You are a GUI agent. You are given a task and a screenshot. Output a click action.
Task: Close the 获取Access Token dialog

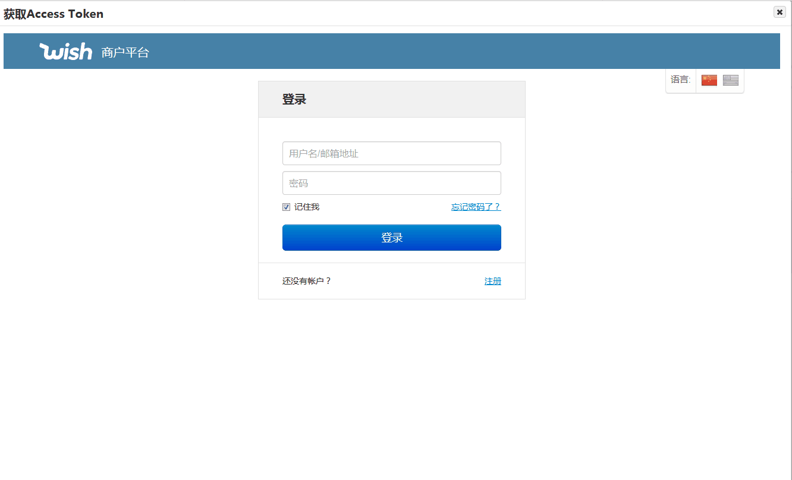780,12
